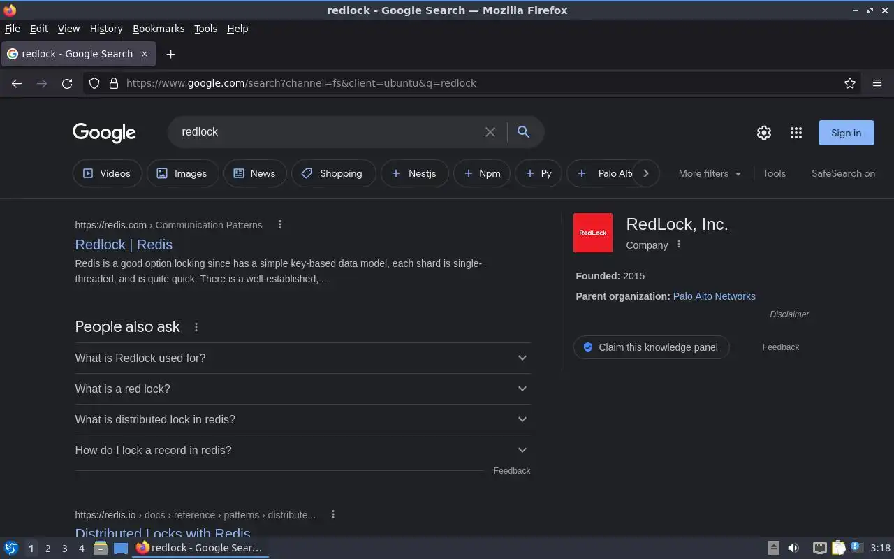Select workspace 1 in the pager
Viewport: 894px width, 559px height.
[x=31, y=549]
